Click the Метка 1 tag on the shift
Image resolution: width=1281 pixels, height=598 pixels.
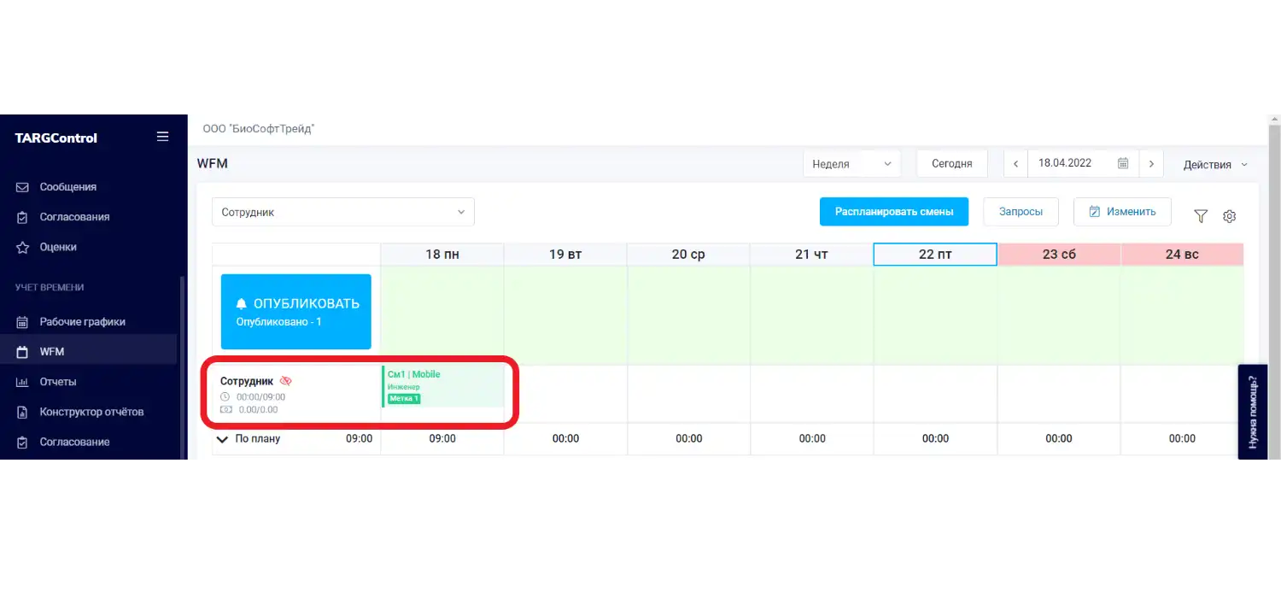pos(404,399)
